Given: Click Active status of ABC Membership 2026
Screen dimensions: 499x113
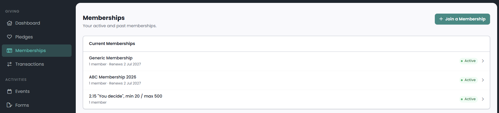Looking at the screenshot, I should 468,80.
